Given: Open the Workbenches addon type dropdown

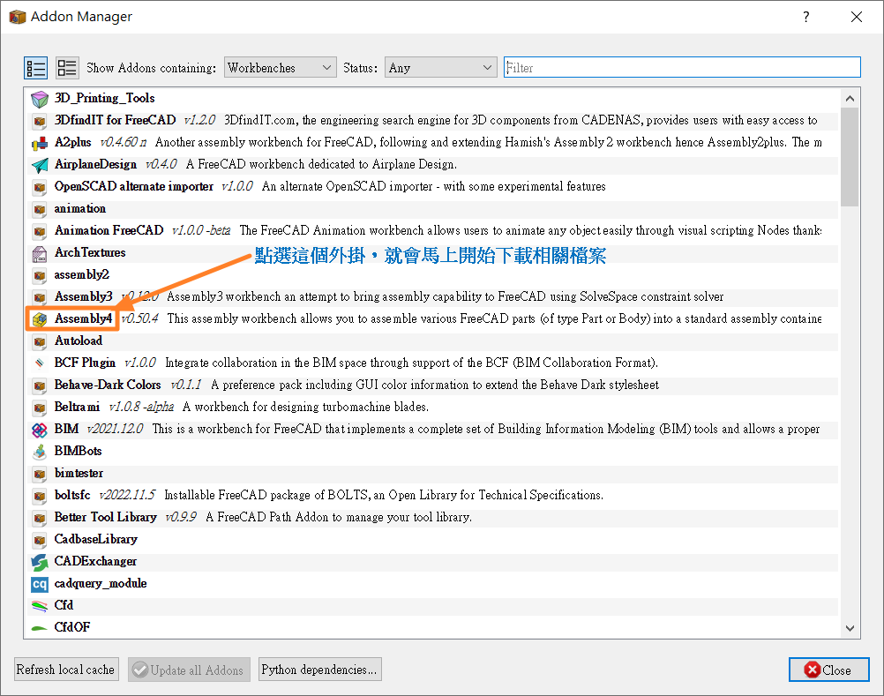Looking at the screenshot, I should click(x=281, y=68).
